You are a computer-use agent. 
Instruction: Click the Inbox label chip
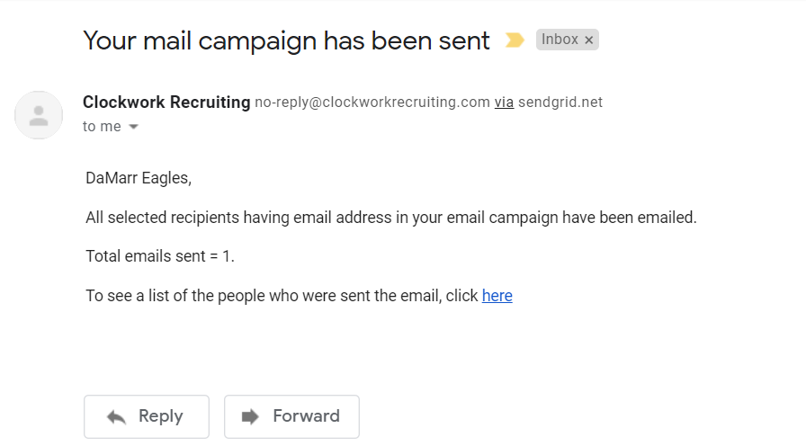(x=560, y=40)
